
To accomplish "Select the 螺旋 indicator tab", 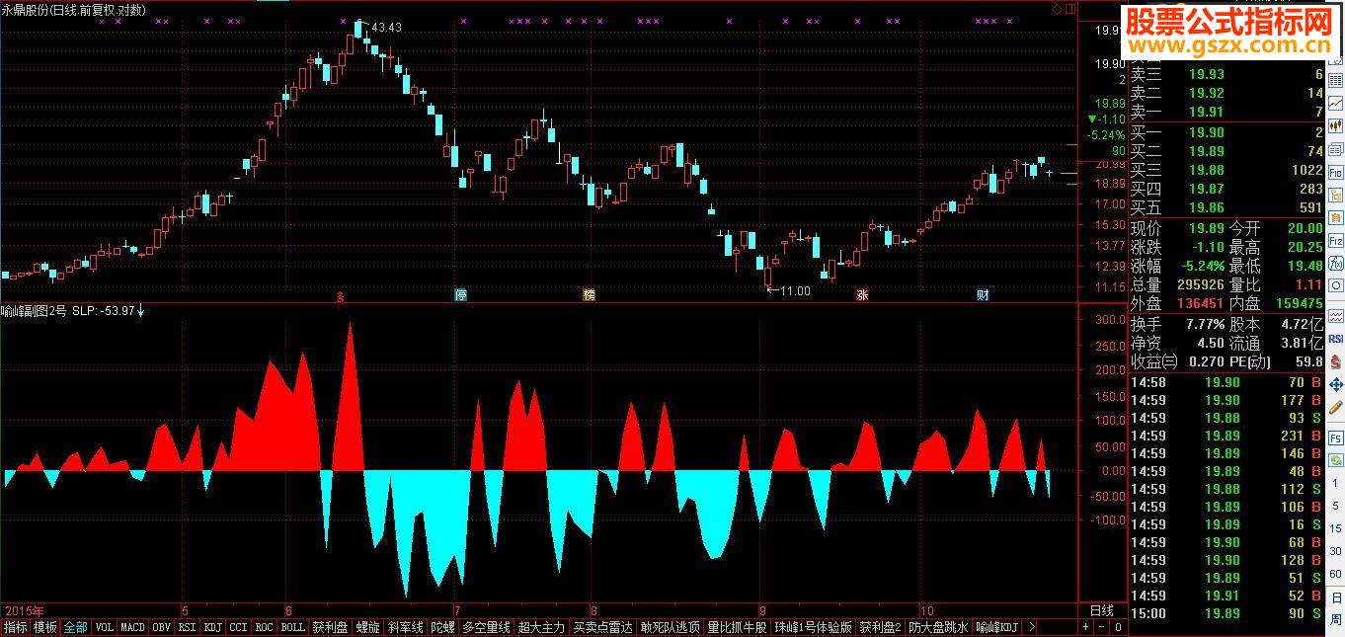I will [367, 627].
